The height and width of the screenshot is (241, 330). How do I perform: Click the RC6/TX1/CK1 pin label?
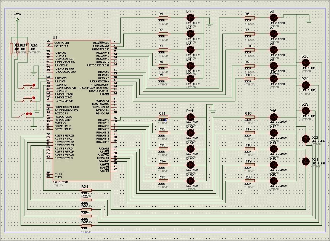pyautogui.click(x=63, y=126)
